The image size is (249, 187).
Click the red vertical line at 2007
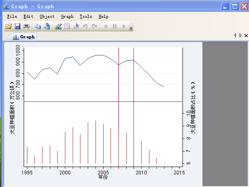point(118,81)
